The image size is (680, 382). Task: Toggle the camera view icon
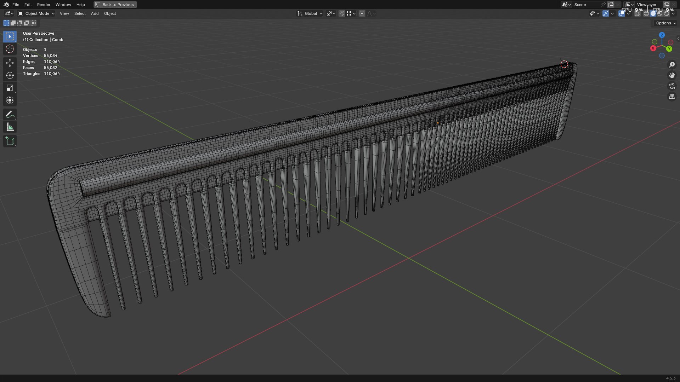[x=672, y=86]
